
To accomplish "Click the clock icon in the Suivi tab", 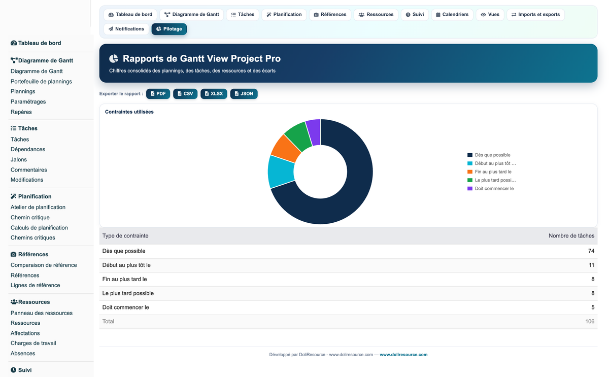I will [x=408, y=15].
